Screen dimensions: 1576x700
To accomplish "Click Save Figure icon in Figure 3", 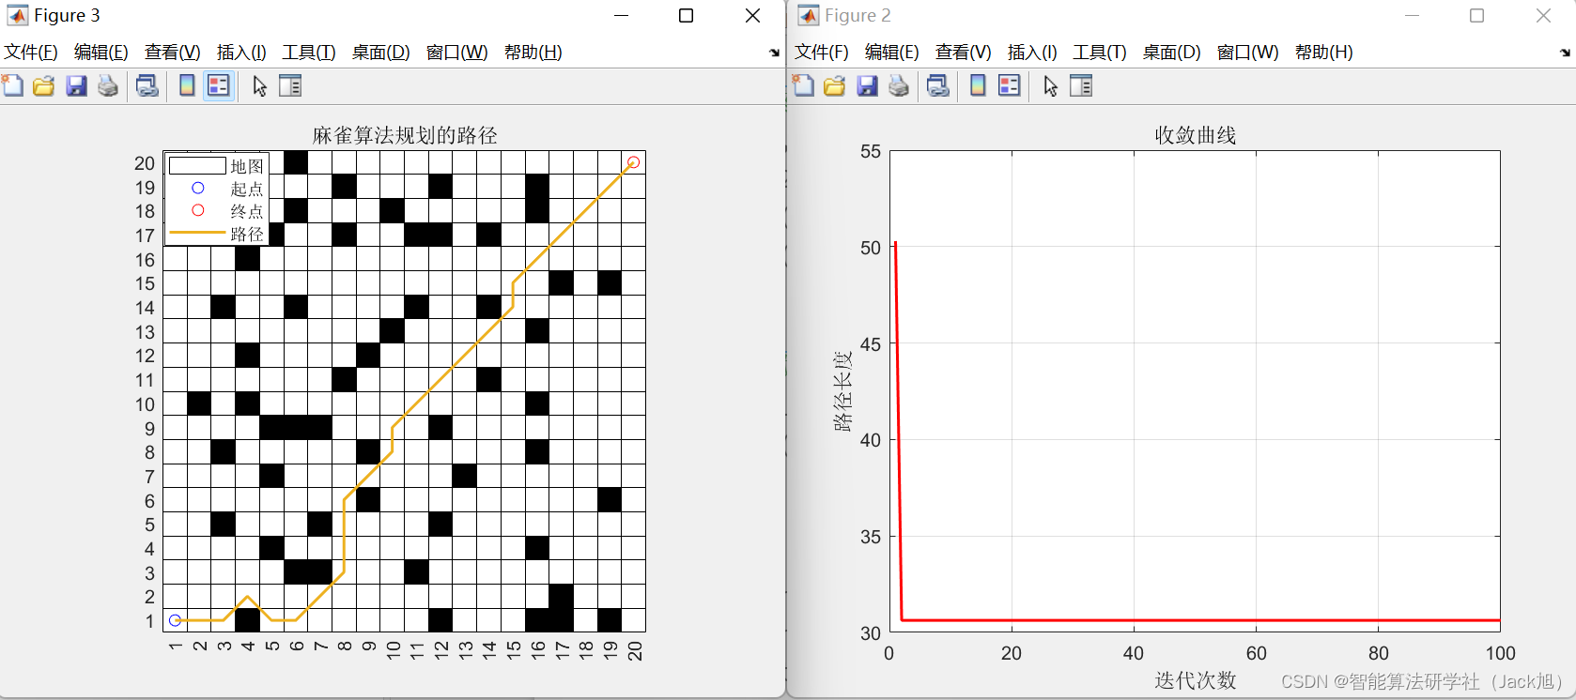I will [x=76, y=86].
